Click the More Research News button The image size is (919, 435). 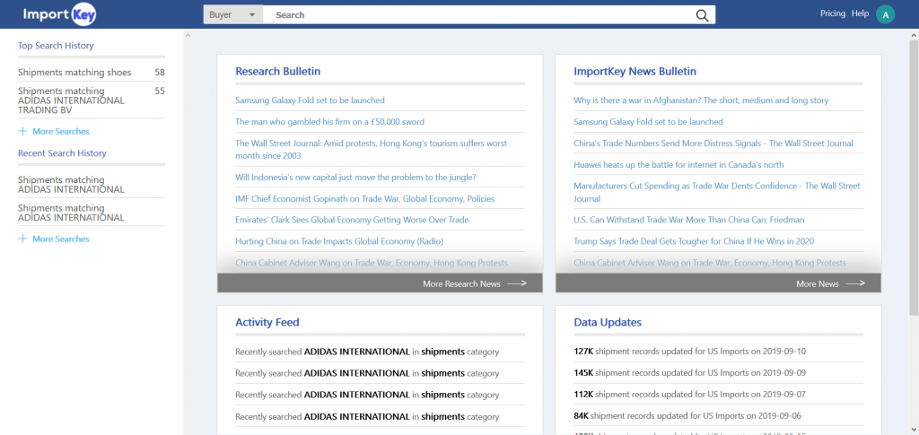tap(380, 283)
